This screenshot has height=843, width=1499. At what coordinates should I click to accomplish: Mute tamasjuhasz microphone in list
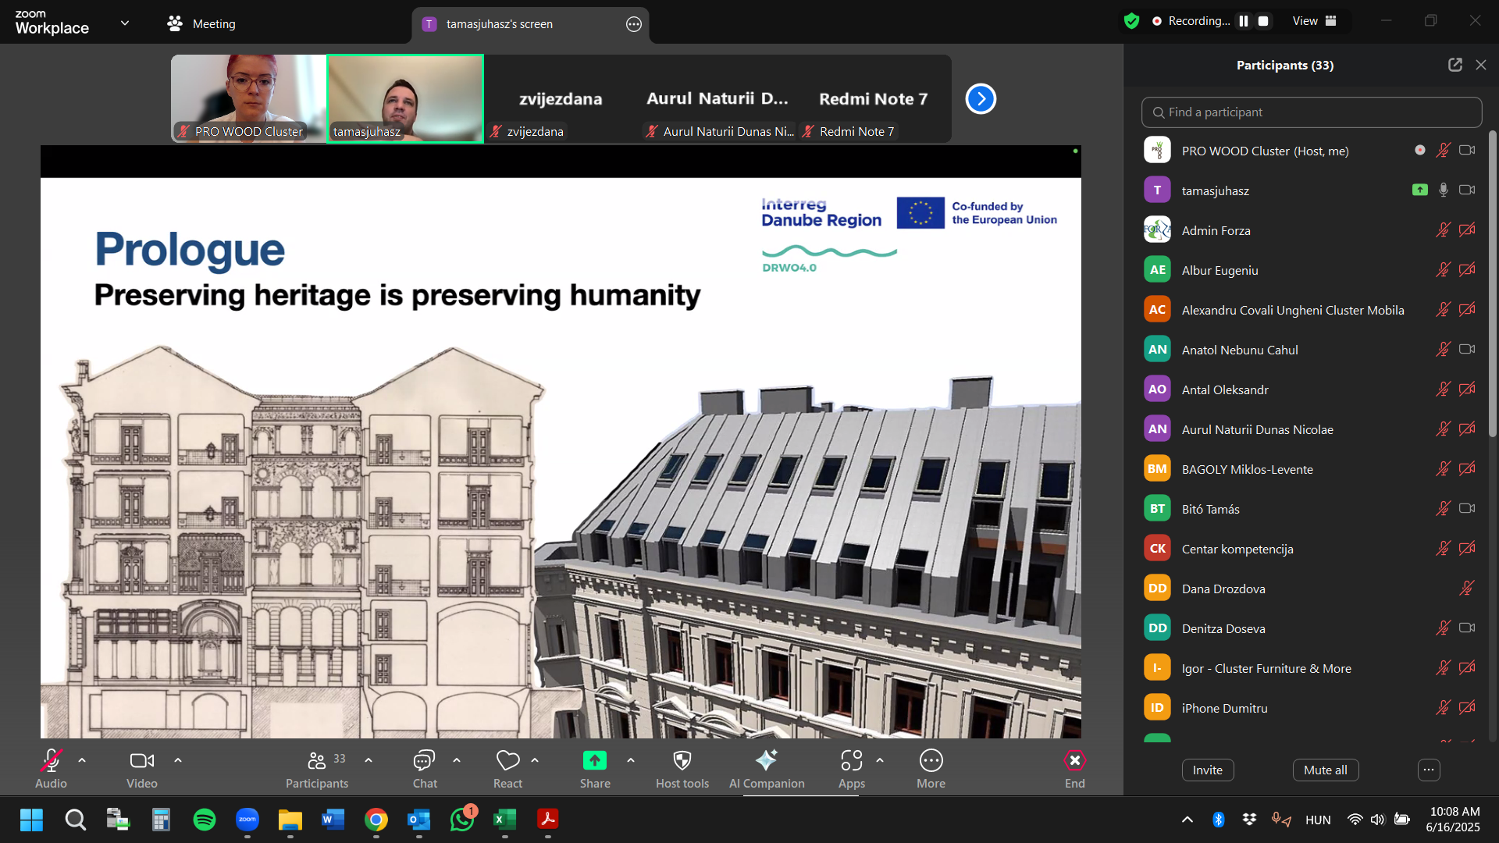1444,190
